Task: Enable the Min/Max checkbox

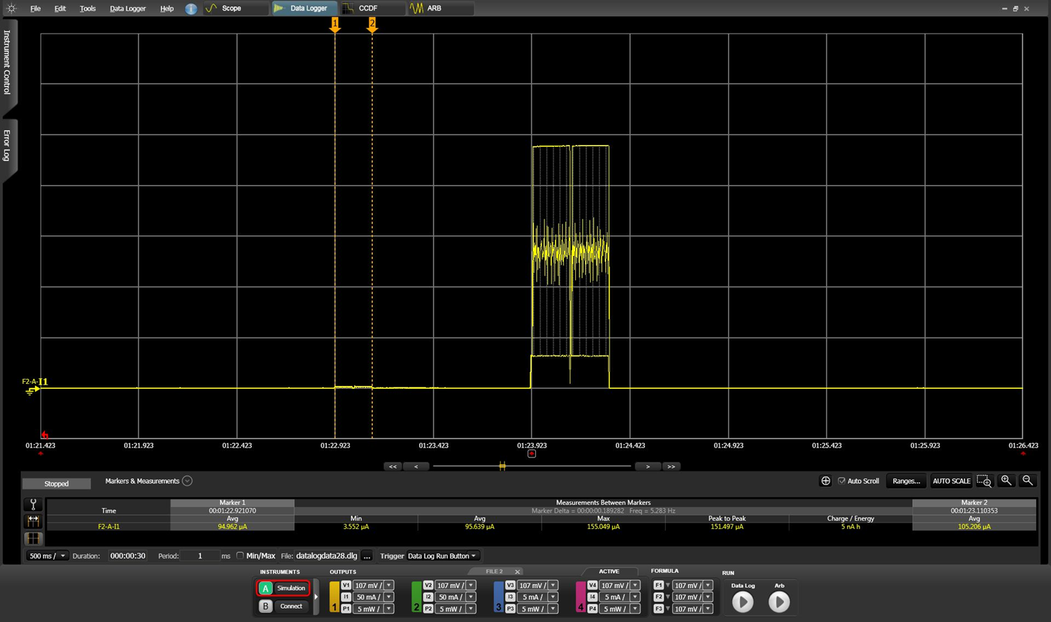Action: pos(240,556)
